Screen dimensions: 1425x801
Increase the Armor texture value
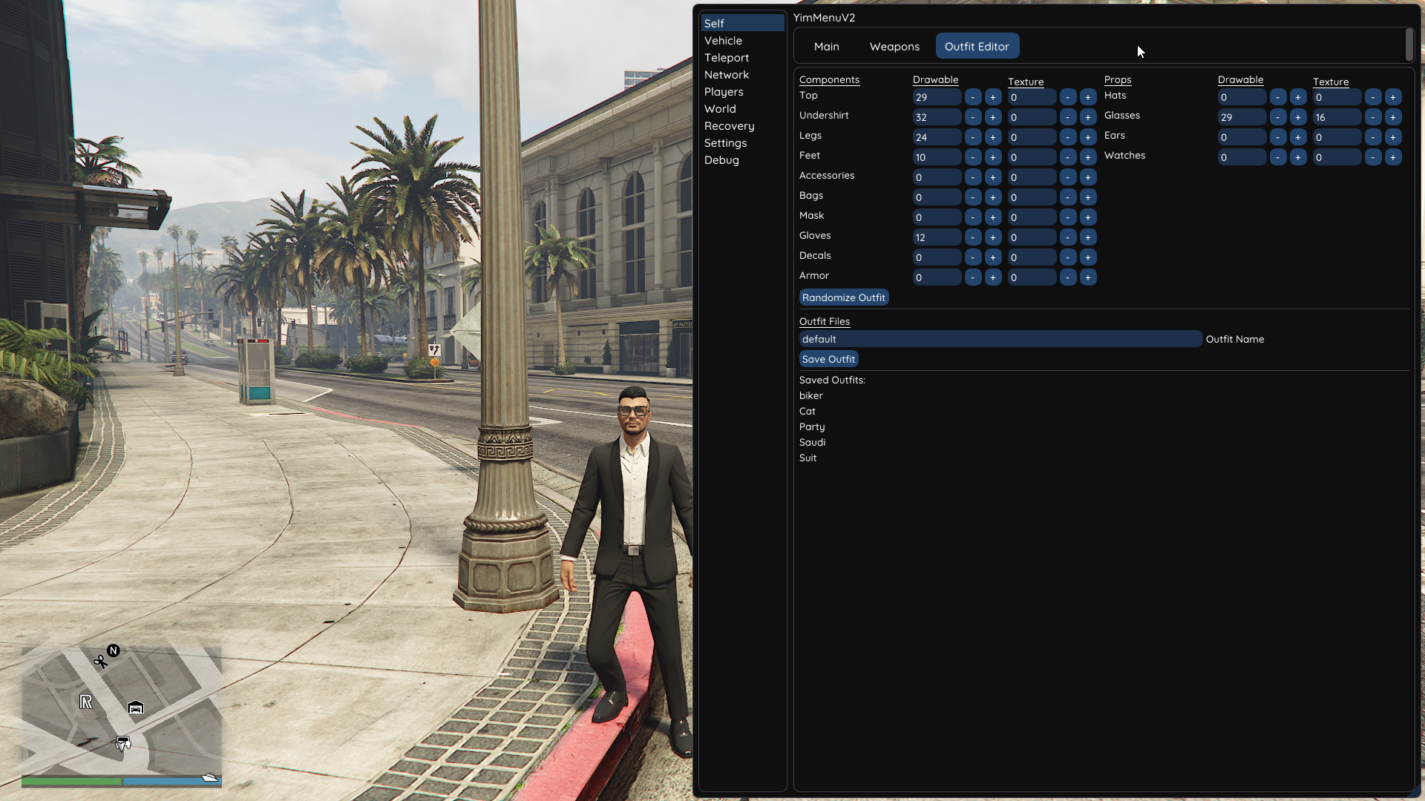pyautogui.click(x=1088, y=277)
